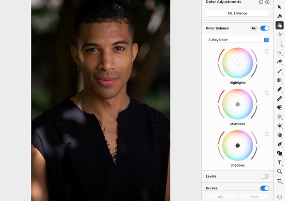The image size is (285, 201).
Task: Click the Highlights color wheel center point
Action: click(x=238, y=63)
